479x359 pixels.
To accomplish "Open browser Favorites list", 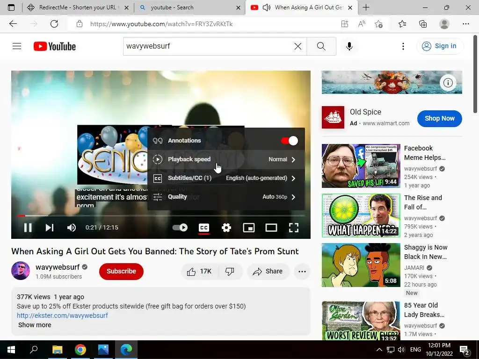I will click(x=402, y=24).
